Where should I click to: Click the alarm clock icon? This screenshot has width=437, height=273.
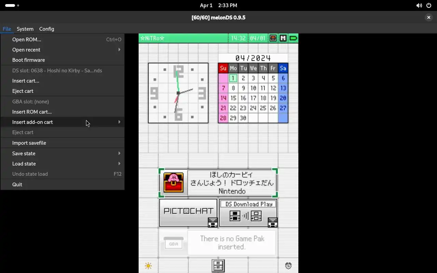(x=288, y=265)
